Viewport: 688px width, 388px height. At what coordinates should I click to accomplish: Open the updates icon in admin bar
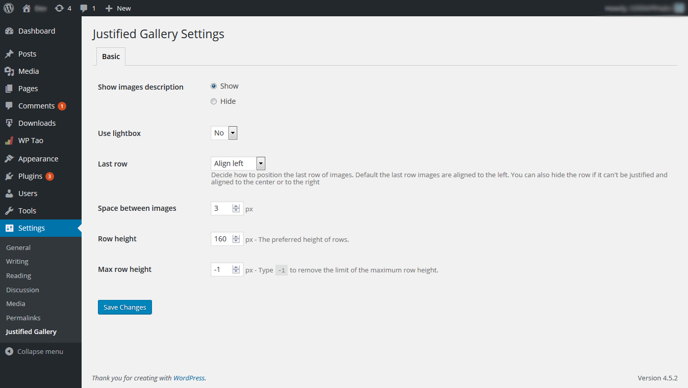60,8
